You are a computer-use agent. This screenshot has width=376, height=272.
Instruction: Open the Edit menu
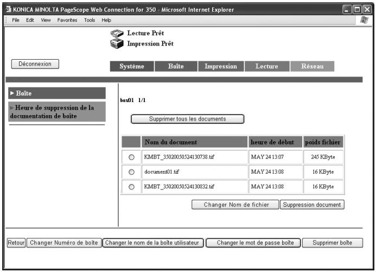30,20
